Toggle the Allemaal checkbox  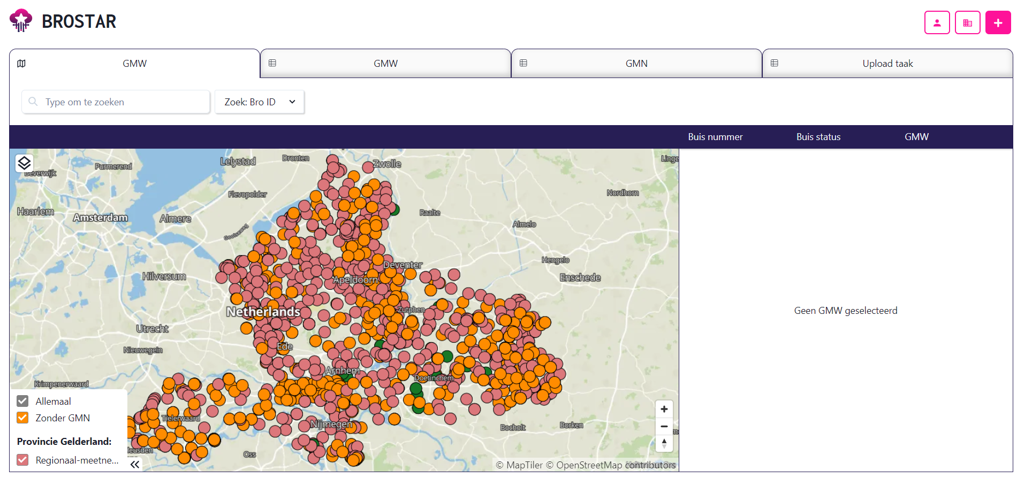point(22,401)
